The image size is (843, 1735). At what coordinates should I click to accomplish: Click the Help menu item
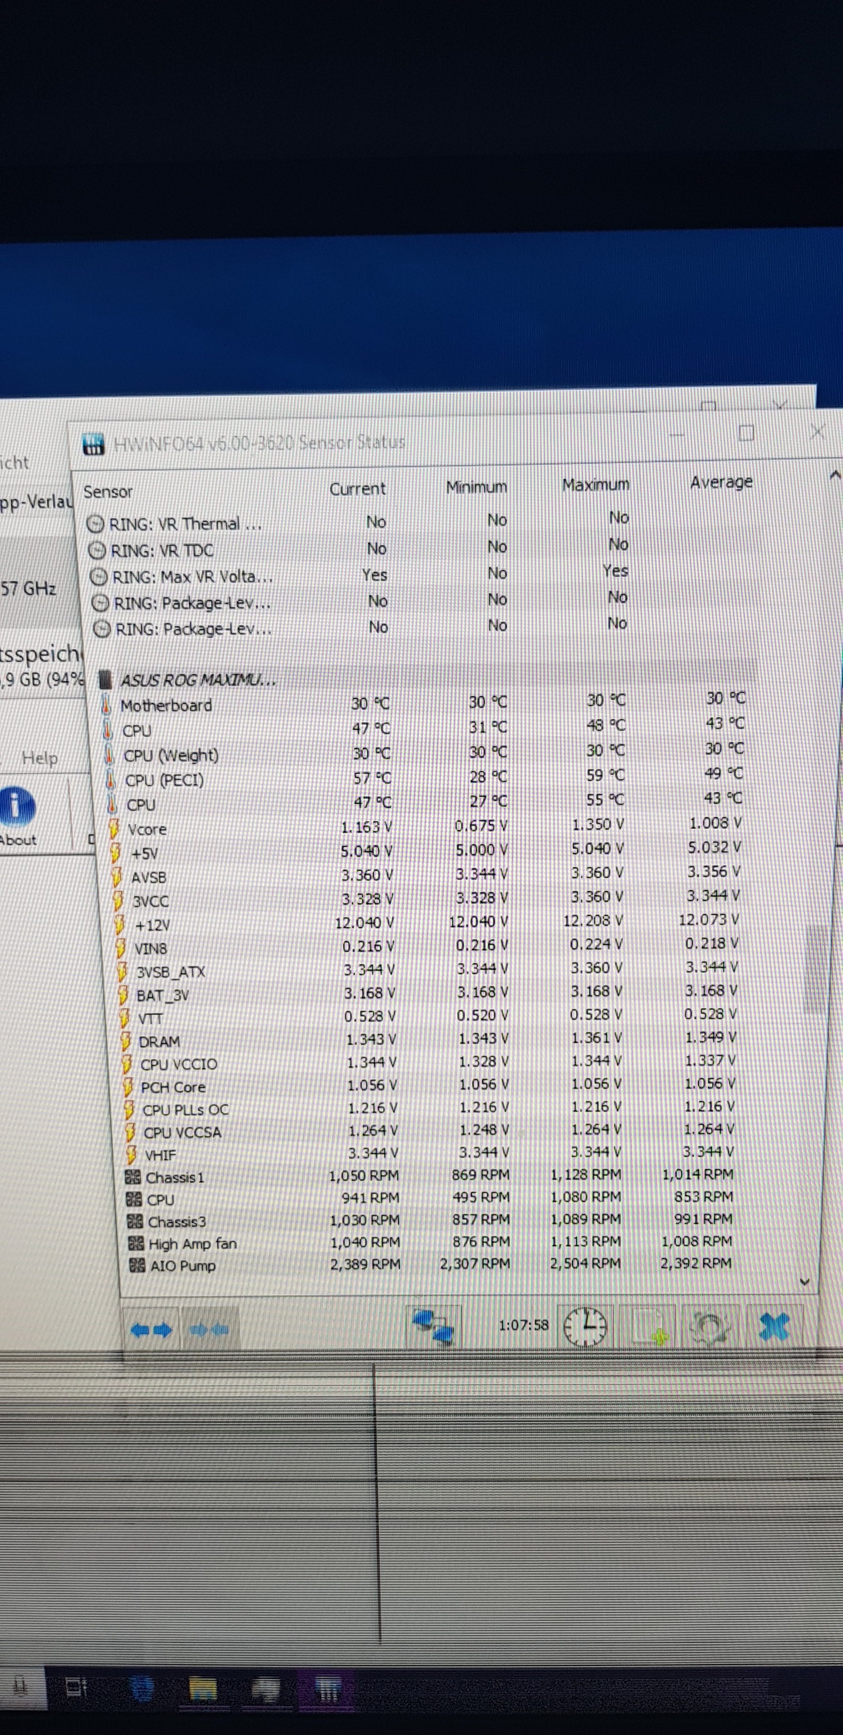[x=39, y=758]
